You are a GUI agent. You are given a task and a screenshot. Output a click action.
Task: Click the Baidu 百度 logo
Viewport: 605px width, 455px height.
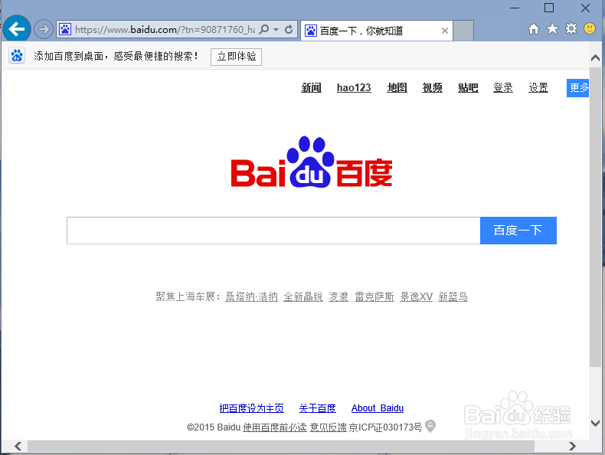pos(312,162)
